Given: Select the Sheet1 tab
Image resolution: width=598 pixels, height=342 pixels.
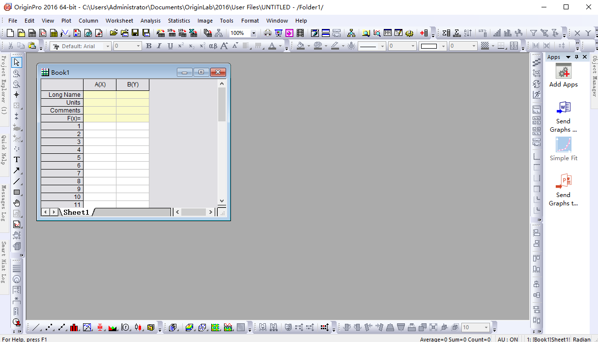Looking at the screenshot, I should 76,212.
